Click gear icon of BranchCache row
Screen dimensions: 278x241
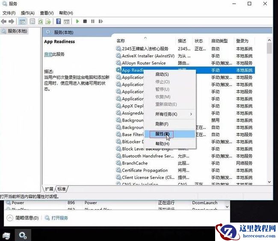tap(118, 163)
